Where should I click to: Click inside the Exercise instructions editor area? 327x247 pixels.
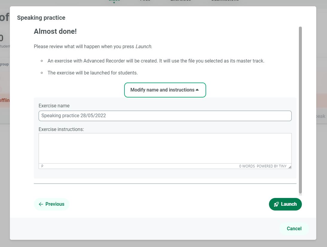pyautogui.click(x=165, y=148)
